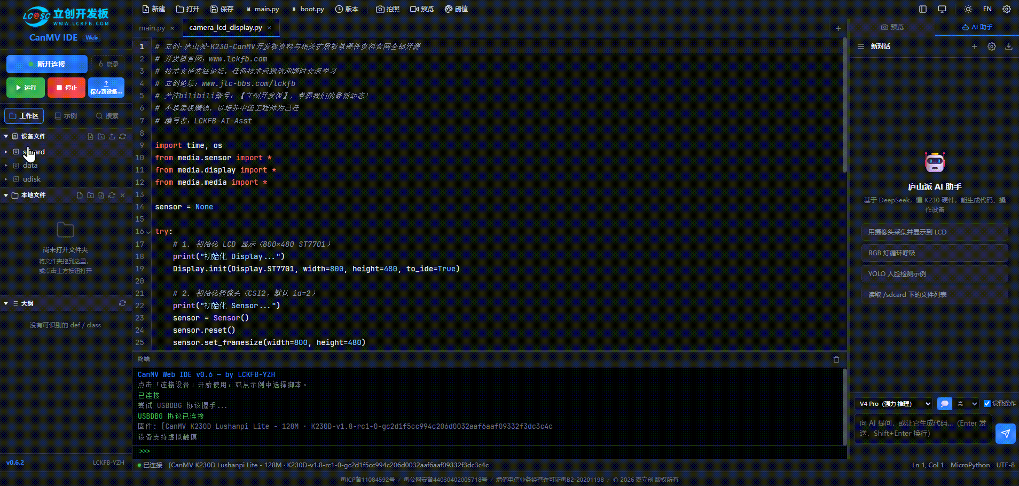Toggle the light/dark theme sun icon
The height and width of the screenshot is (486, 1019).
point(968,9)
